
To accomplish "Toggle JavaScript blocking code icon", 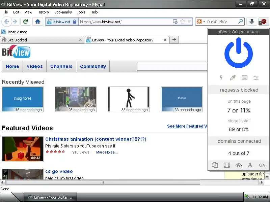I will 262,165.
